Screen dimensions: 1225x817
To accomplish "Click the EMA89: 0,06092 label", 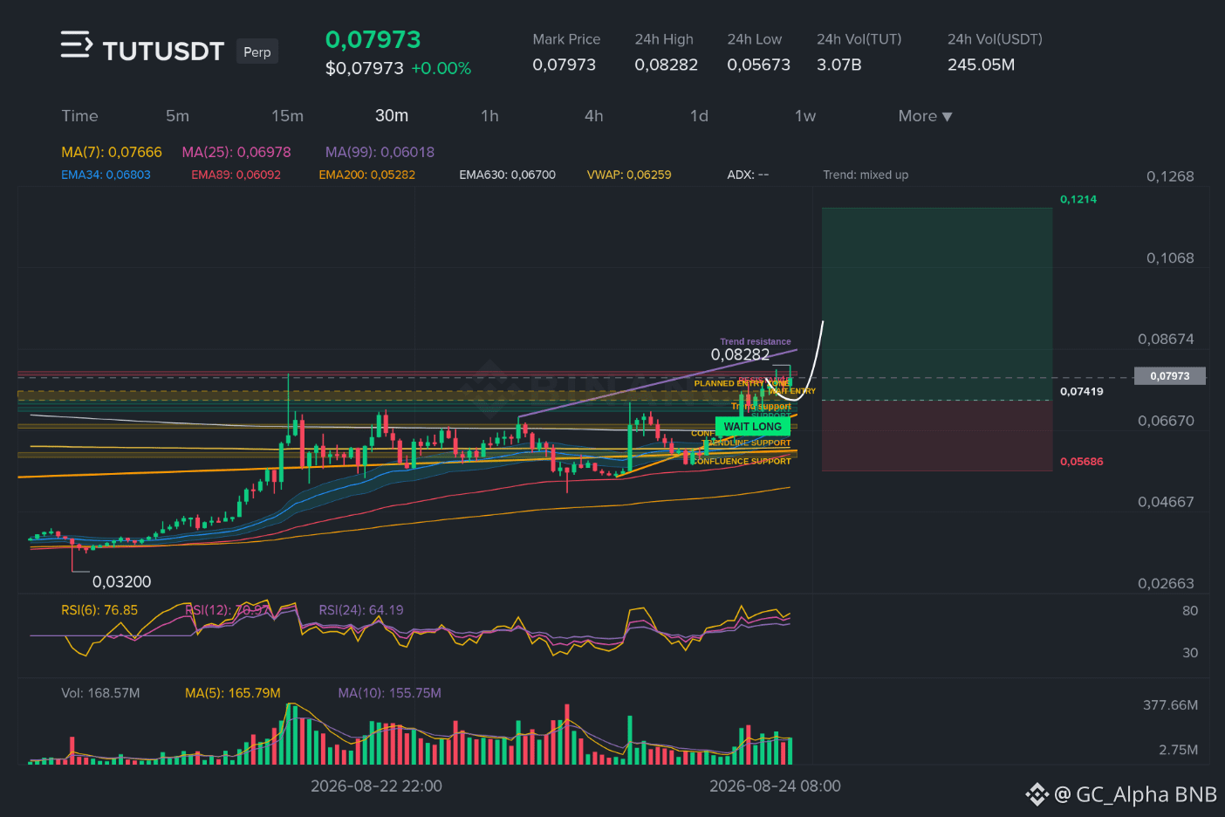I will pyautogui.click(x=236, y=175).
